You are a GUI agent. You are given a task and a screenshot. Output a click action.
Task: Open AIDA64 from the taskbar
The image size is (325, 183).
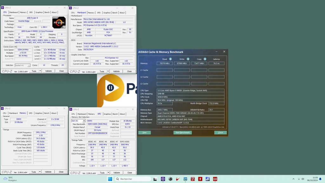click(x=215, y=179)
